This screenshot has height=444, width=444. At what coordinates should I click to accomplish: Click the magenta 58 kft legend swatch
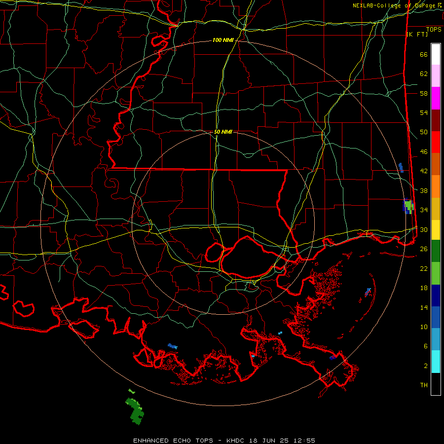point(436,98)
